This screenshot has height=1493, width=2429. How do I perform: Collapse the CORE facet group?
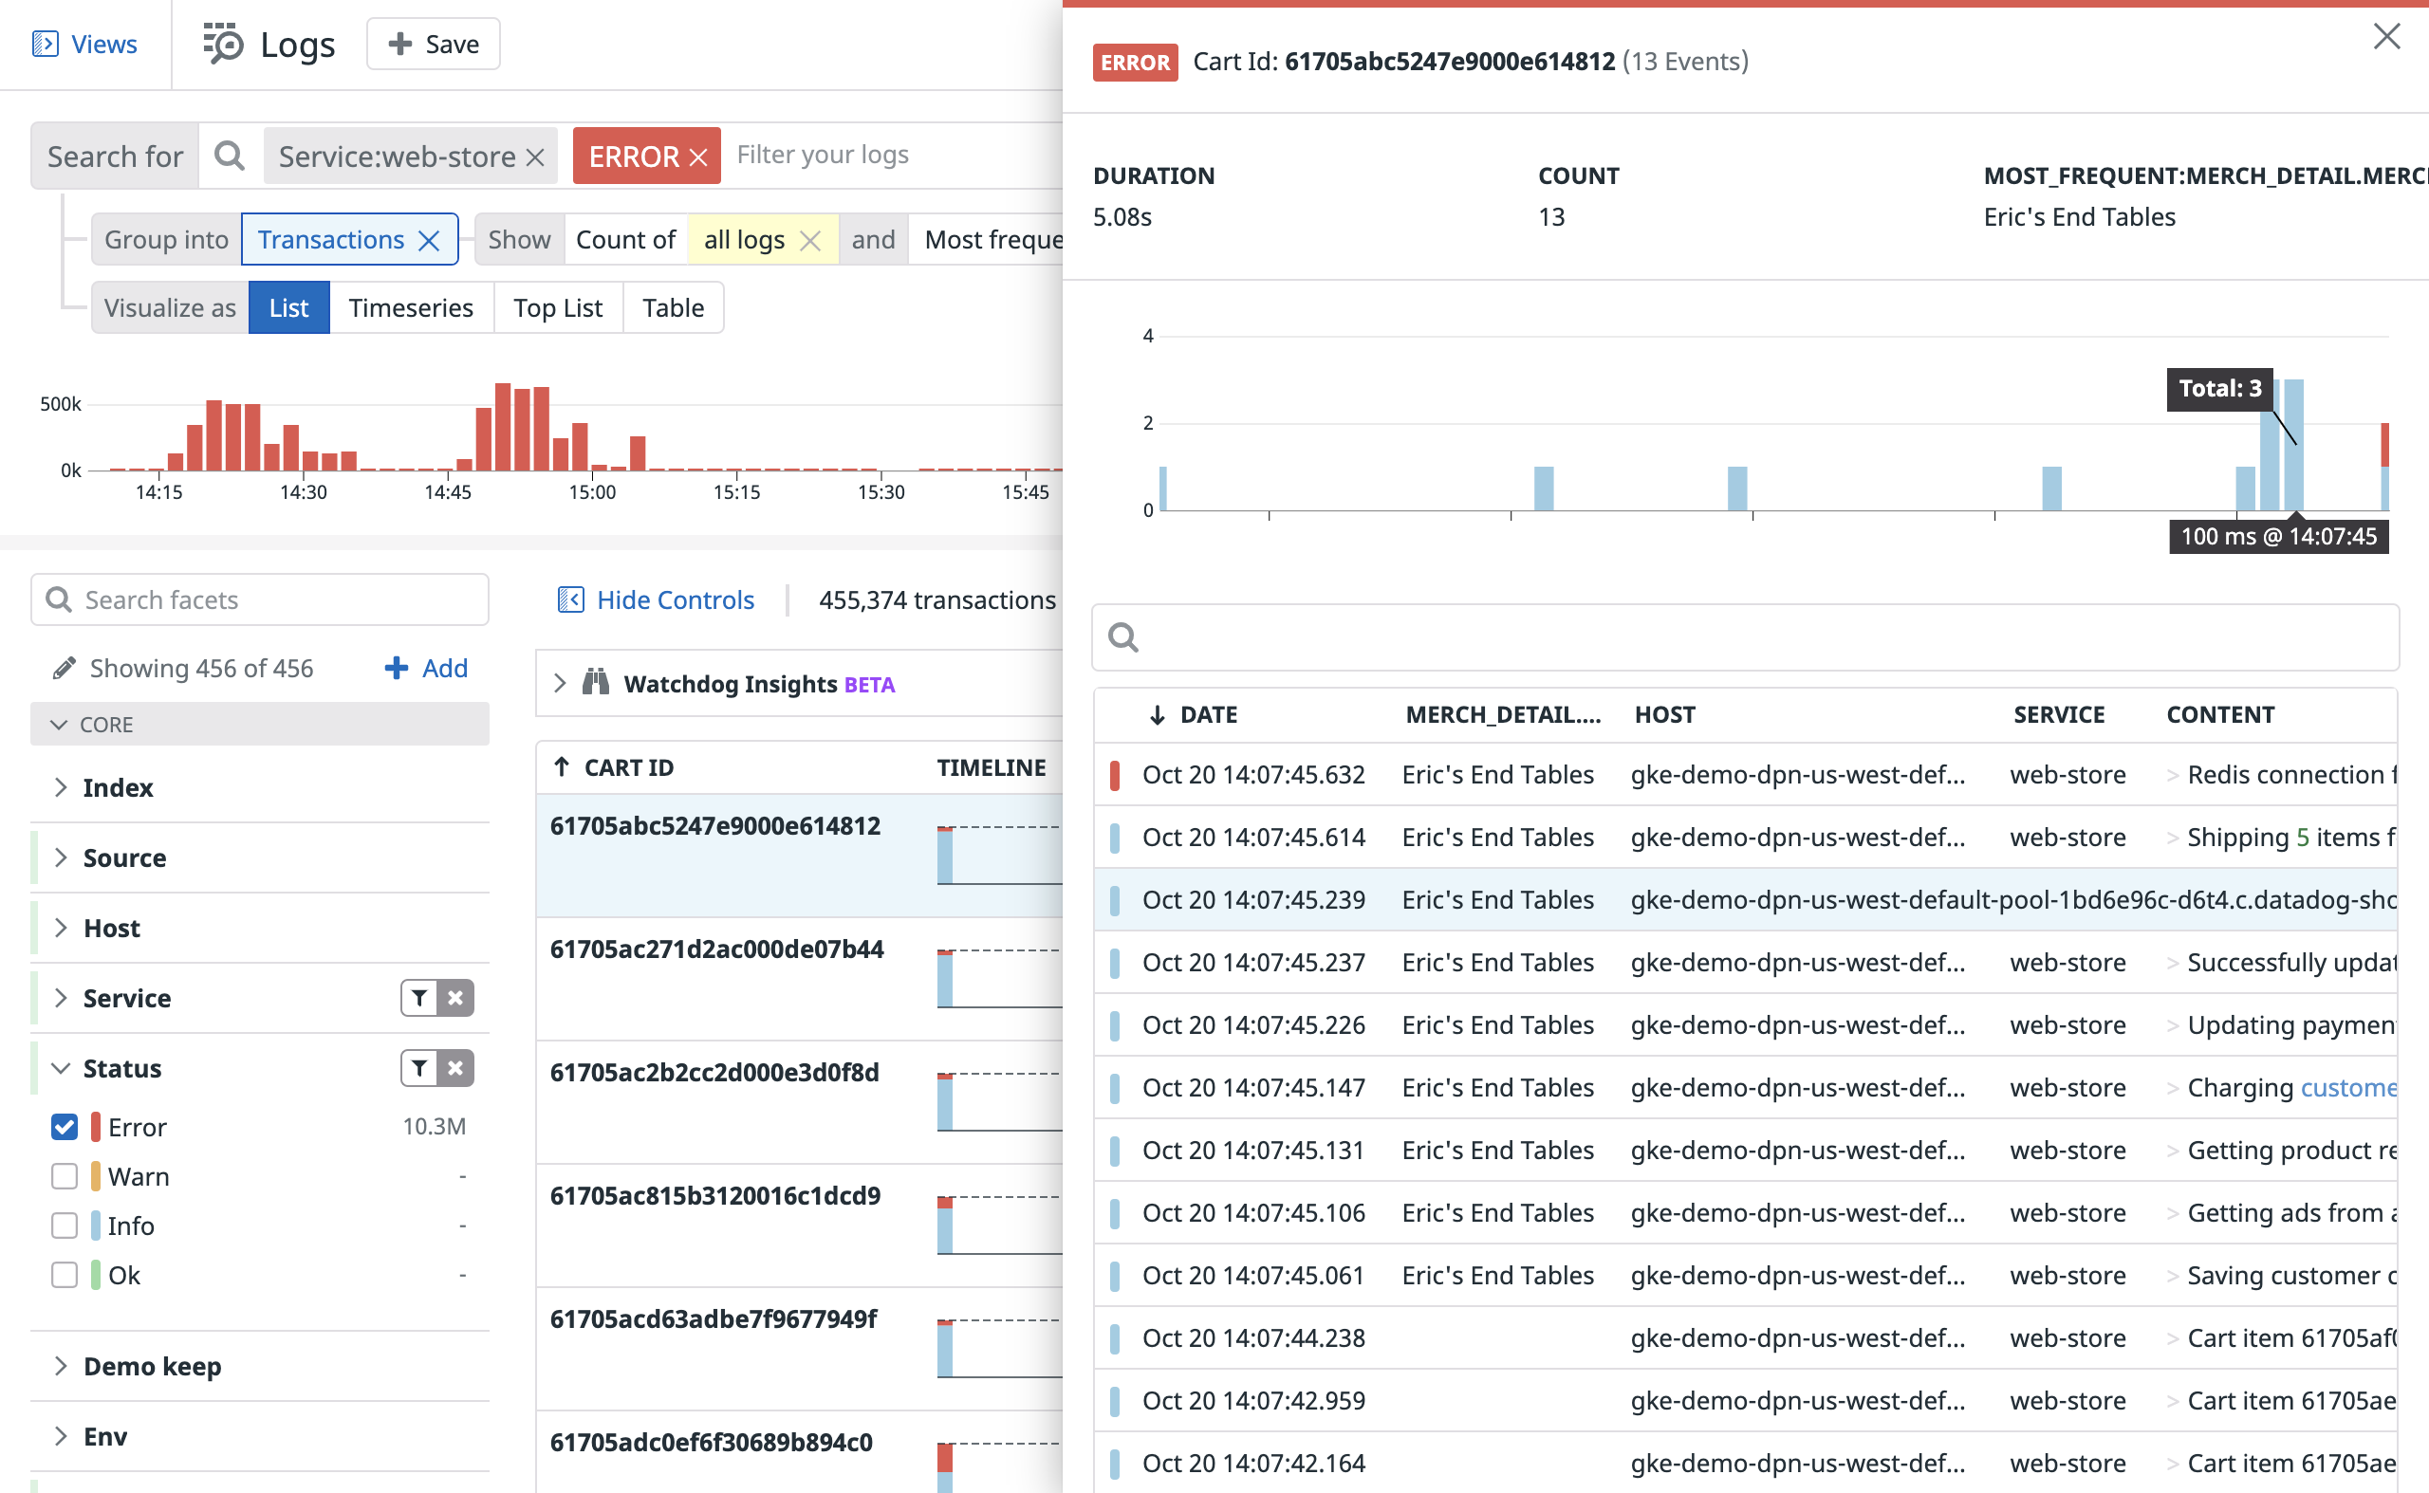click(59, 725)
